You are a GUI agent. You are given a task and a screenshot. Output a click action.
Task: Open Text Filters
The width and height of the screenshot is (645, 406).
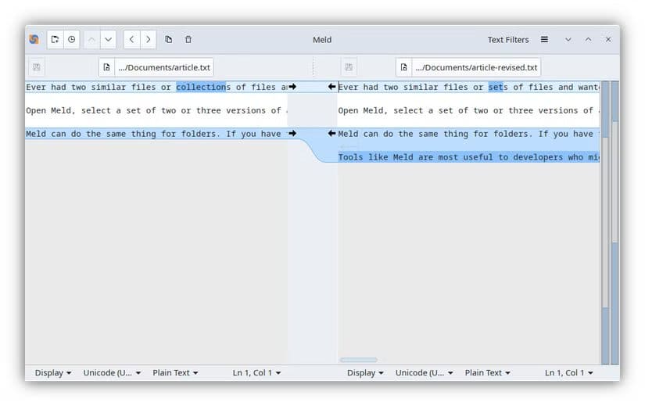point(508,40)
